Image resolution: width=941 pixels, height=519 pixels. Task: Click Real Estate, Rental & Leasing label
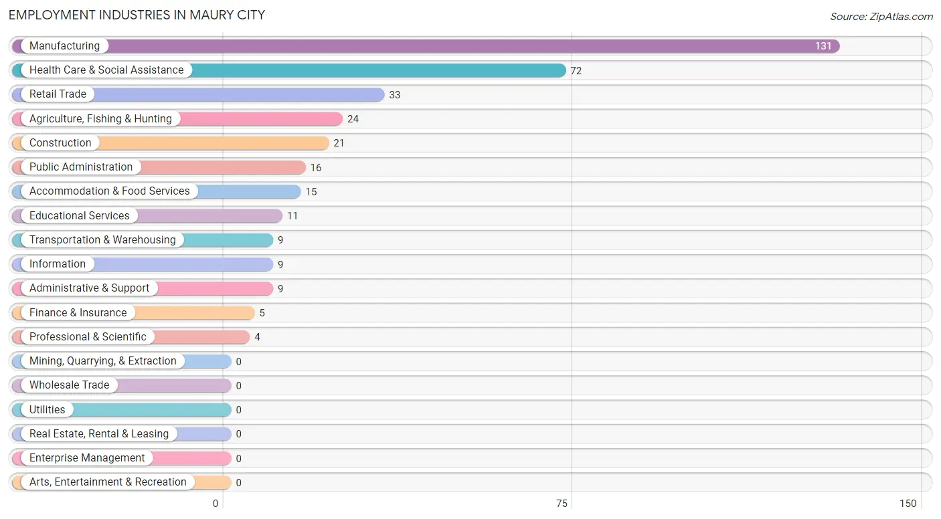coord(99,434)
